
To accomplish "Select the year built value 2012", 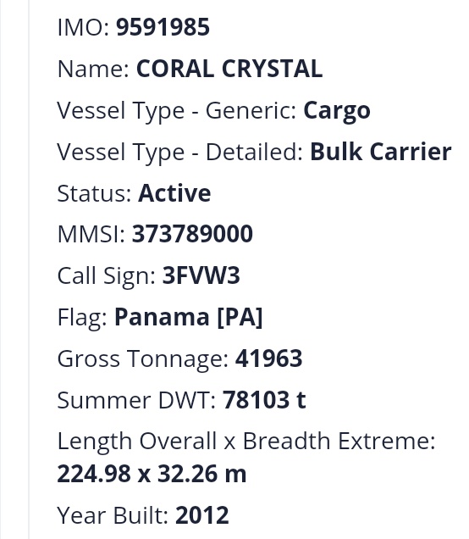I will [x=201, y=515].
